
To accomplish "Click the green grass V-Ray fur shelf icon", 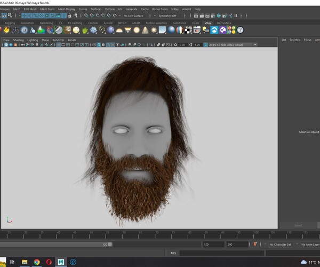I will (x=85, y=30).
